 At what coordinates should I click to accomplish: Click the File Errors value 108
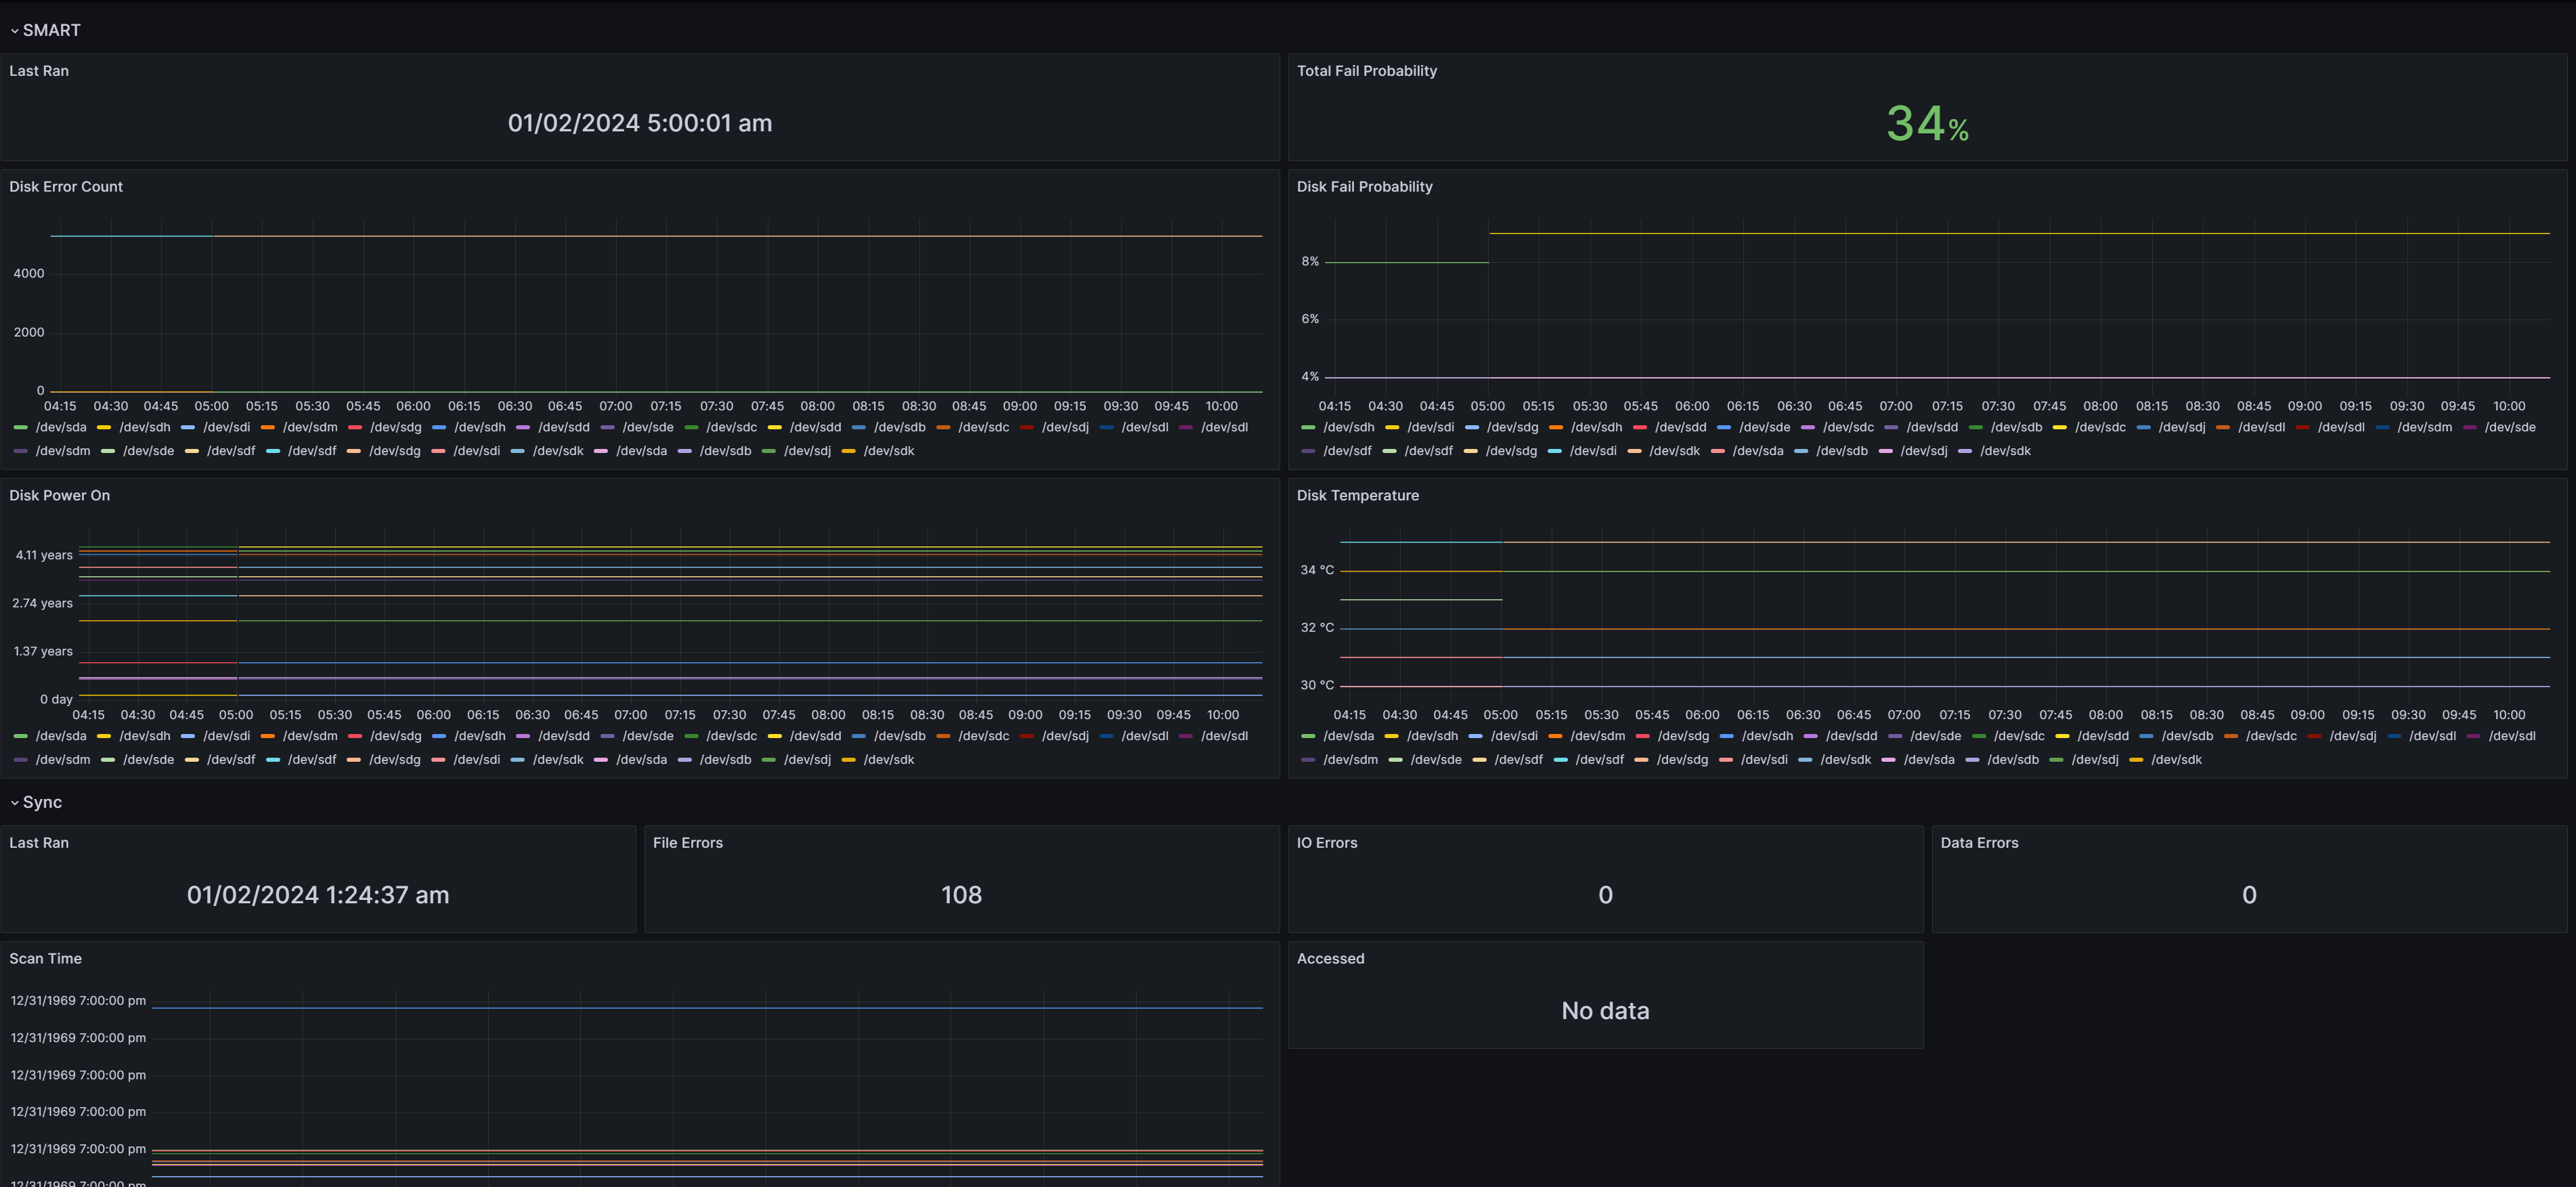click(961, 895)
